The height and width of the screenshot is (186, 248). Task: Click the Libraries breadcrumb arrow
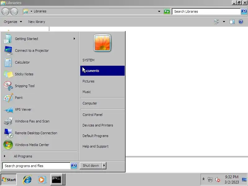pyautogui.click(x=31, y=11)
